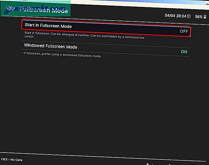Click description 'Start in fullscreen. Can be changed at runtime'
Viewport: 209px width, 165px height.
pos(56,34)
